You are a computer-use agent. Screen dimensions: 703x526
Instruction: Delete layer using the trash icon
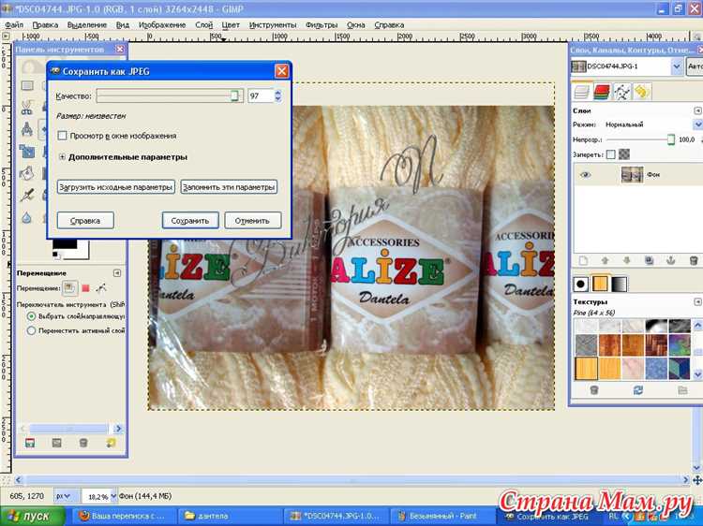(x=693, y=260)
